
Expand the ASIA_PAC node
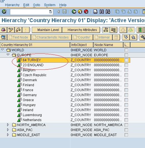[x=8, y=130]
